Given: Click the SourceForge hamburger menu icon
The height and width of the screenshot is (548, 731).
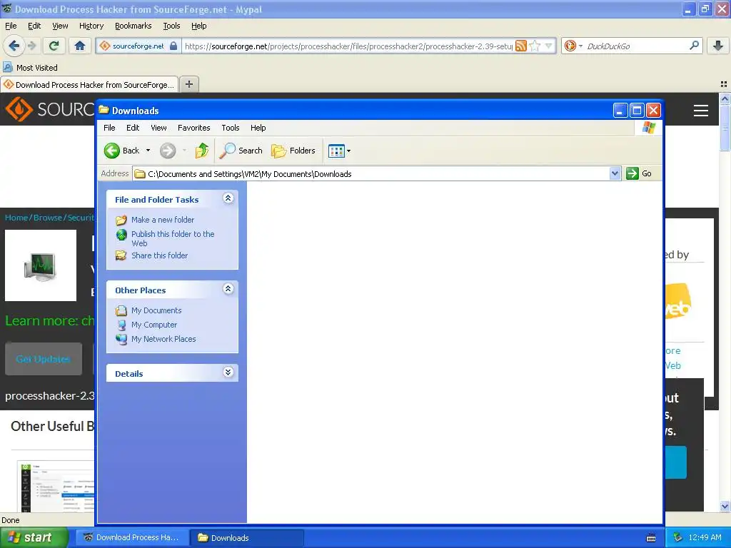Looking at the screenshot, I should (x=701, y=111).
